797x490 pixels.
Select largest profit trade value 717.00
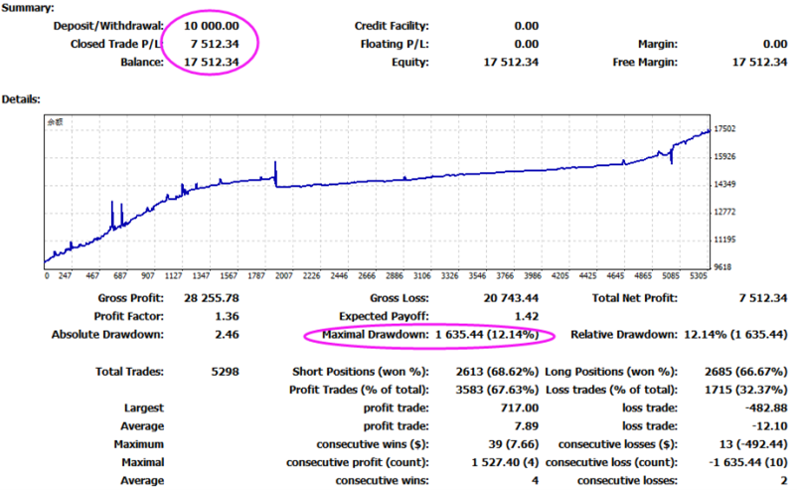click(520, 408)
